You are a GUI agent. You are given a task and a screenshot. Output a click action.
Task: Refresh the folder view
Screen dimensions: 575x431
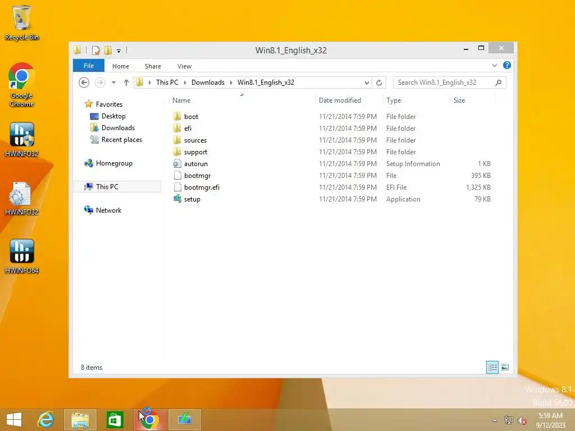379,83
